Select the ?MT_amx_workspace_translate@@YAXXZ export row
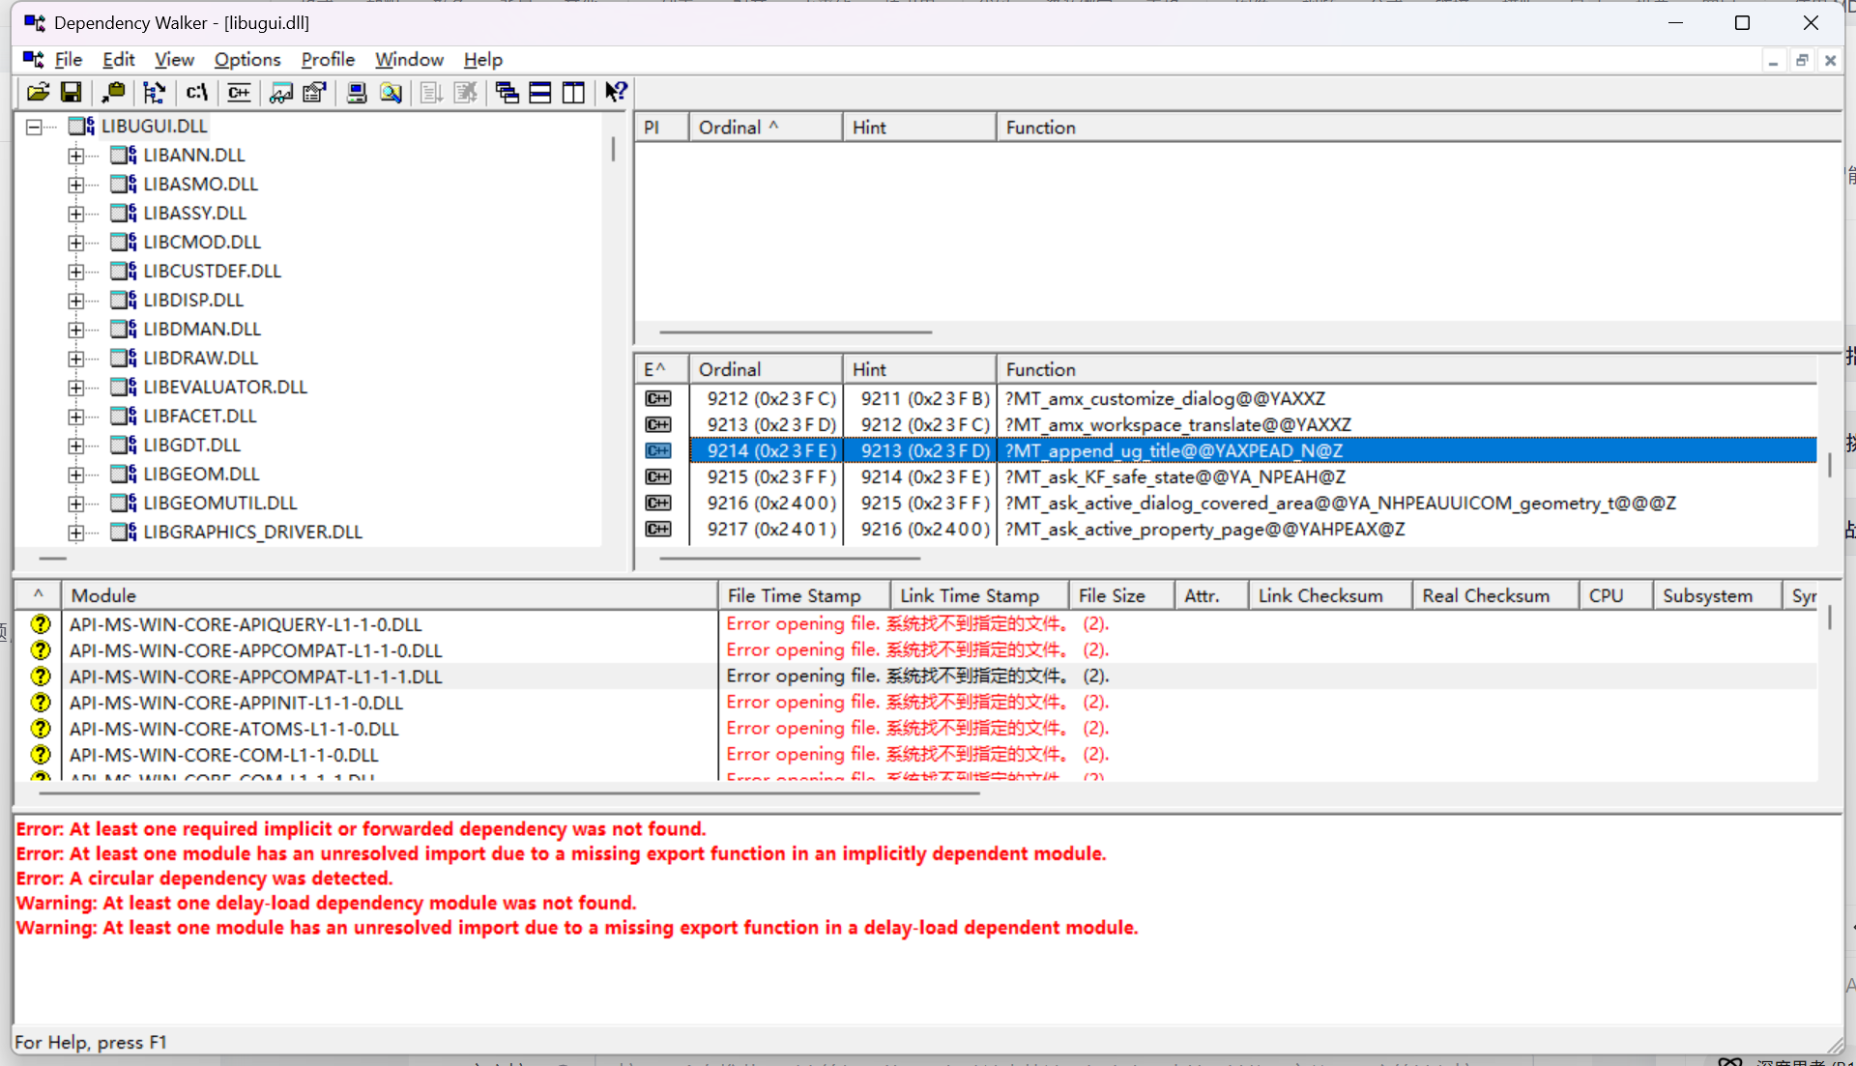 click(1226, 425)
